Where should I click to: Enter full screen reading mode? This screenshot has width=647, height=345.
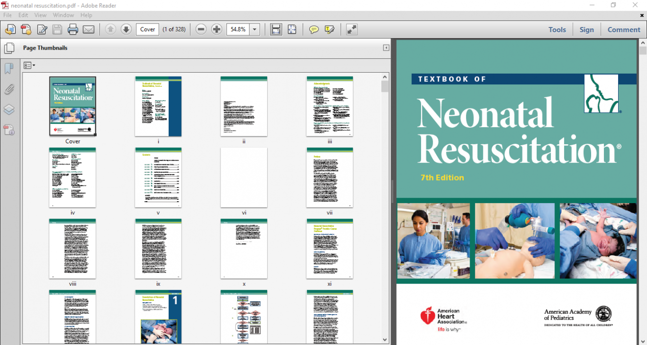(x=351, y=29)
